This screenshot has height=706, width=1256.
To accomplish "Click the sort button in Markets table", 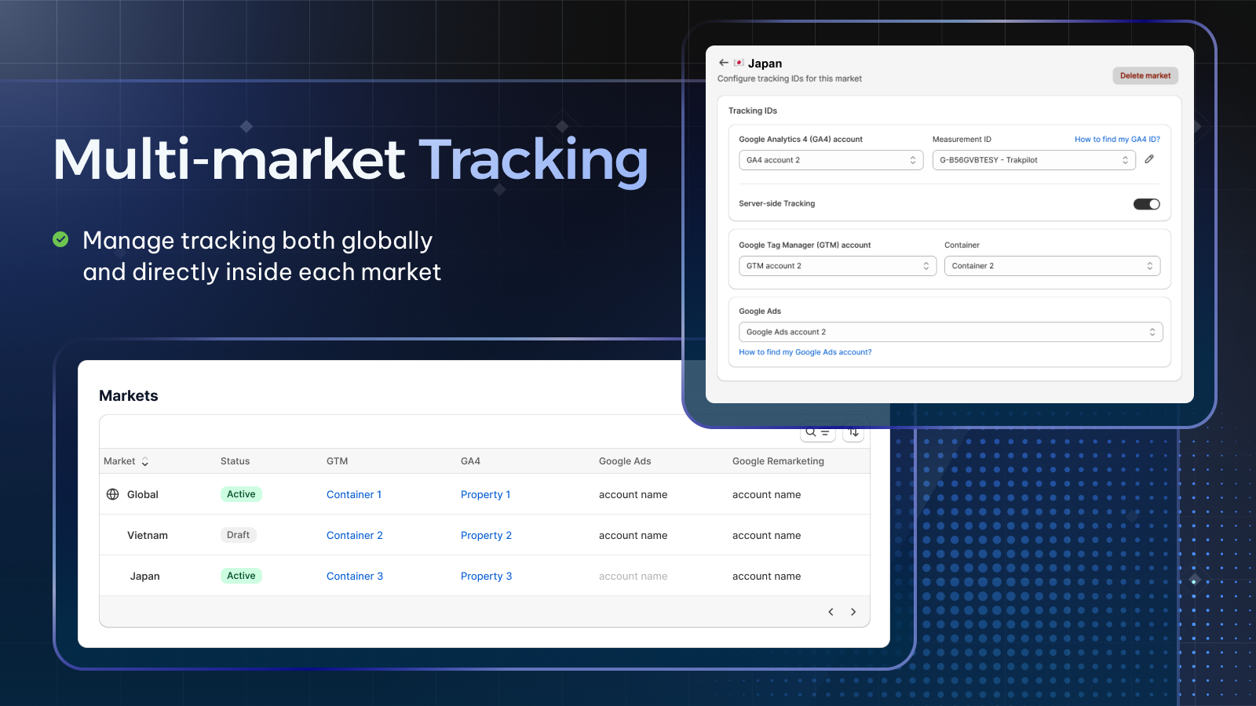I will tap(853, 432).
